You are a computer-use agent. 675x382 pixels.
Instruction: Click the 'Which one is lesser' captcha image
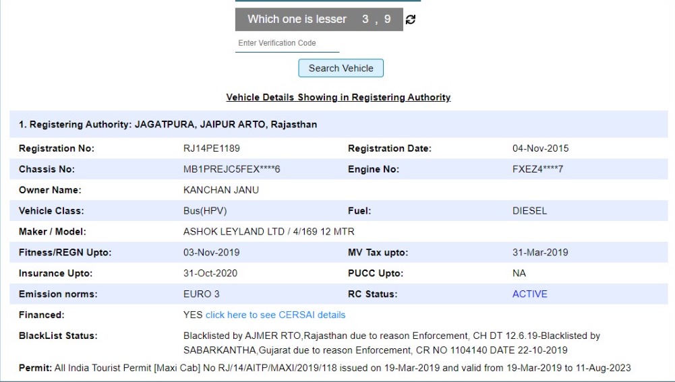click(318, 20)
